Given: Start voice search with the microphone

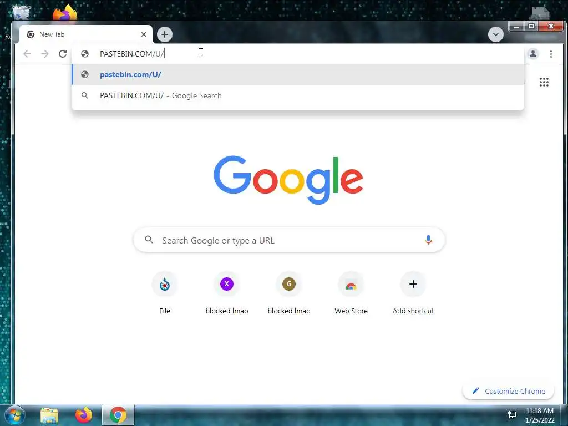Looking at the screenshot, I should point(428,240).
